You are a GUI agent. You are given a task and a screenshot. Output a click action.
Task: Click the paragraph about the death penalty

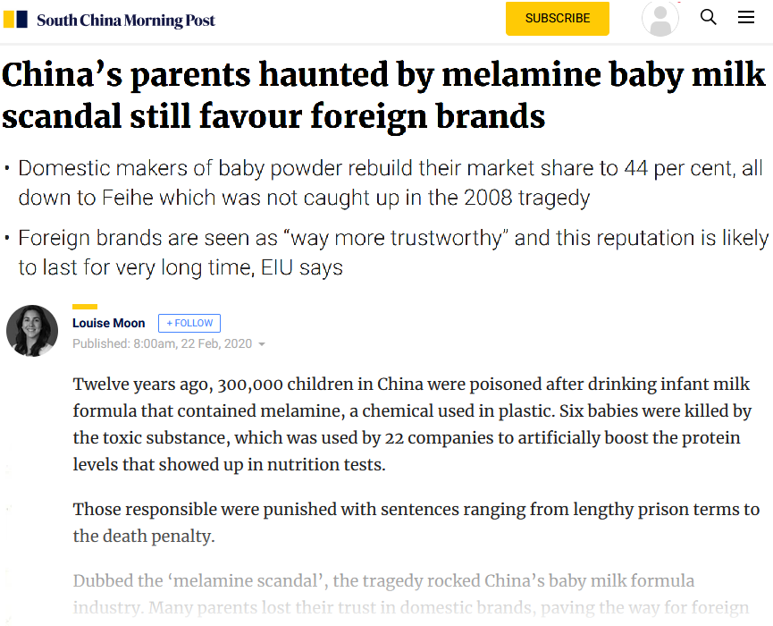[416, 522]
